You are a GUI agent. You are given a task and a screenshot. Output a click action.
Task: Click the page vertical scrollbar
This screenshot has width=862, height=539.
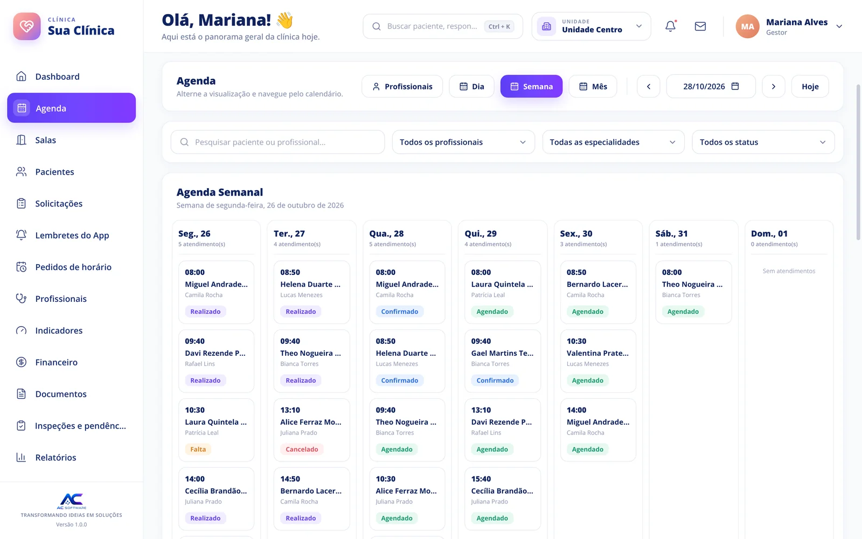click(858, 162)
